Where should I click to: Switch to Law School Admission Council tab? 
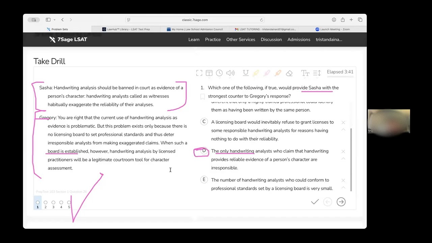[x=195, y=29]
